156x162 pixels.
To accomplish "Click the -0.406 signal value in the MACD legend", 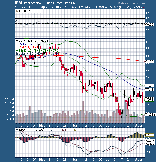I will (x=65, y=130).
